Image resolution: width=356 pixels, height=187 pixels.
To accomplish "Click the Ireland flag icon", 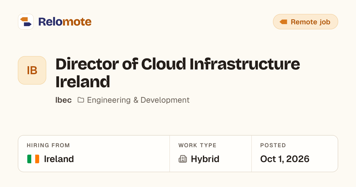I will [33, 159].
